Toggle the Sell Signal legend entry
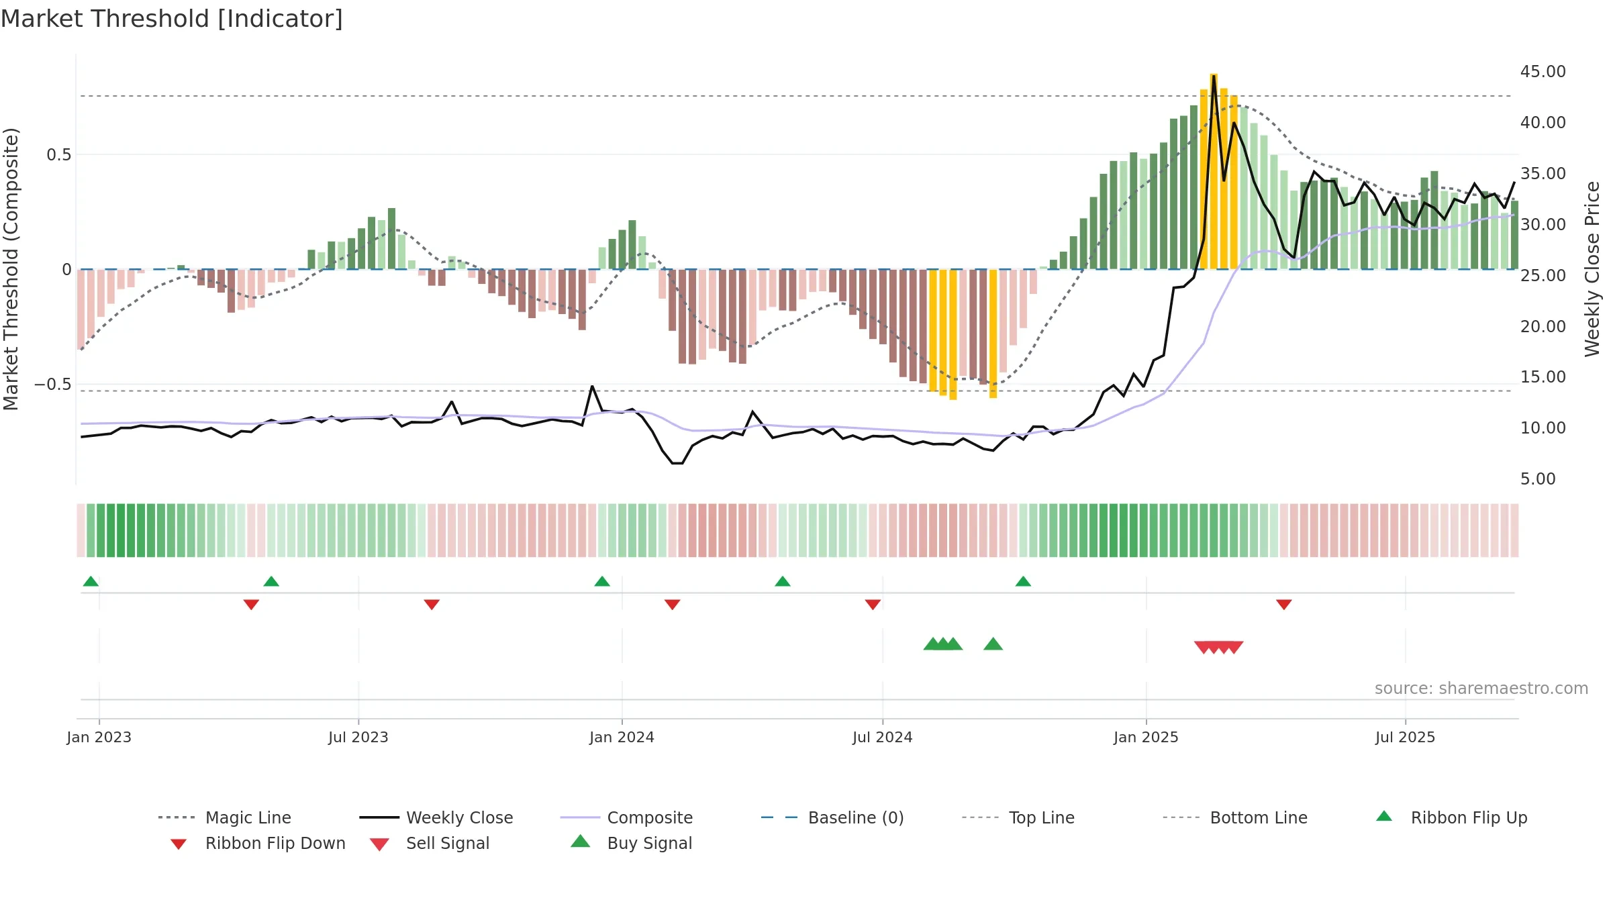Screen dimensions: 1611x906 coord(430,843)
